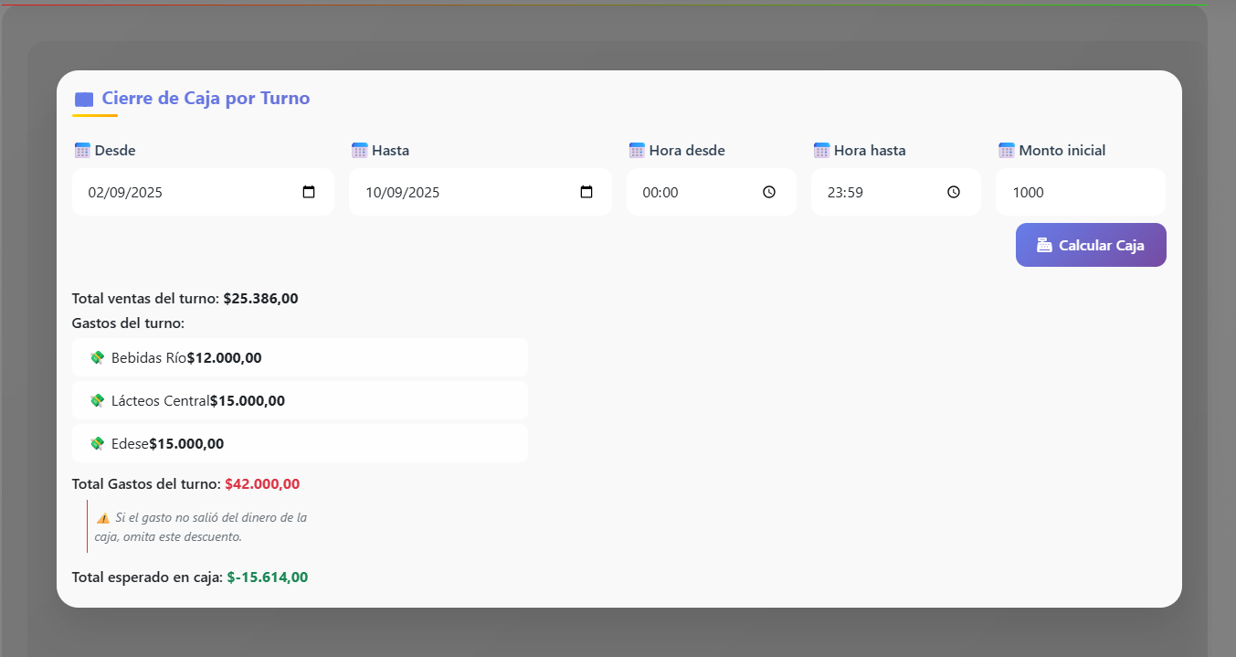Focus the Monto inicial input field

pyautogui.click(x=1080, y=193)
